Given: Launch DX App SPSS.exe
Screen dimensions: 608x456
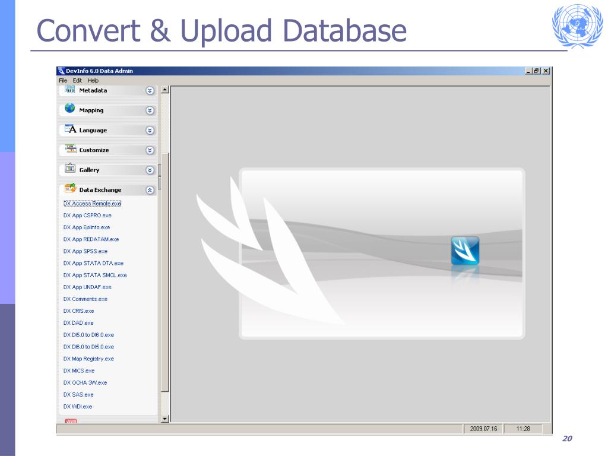Looking at the screenshot, I should point(85,251).
